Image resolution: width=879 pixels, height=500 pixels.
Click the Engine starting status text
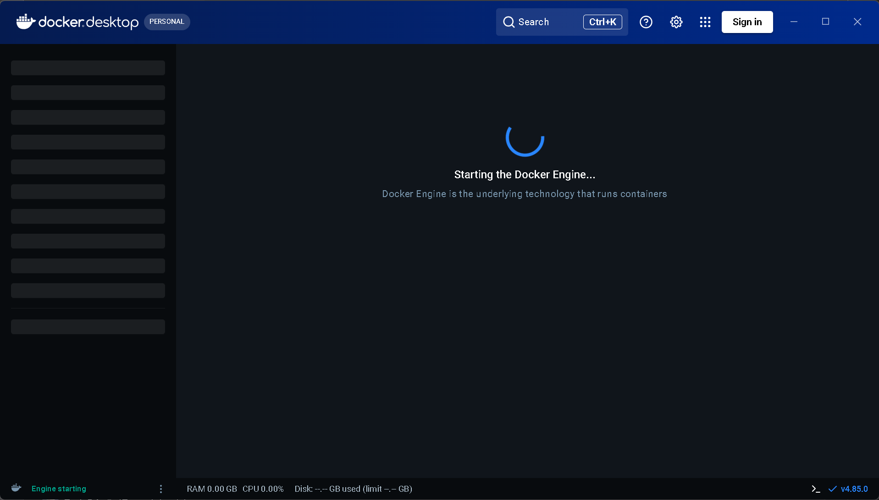coord(59,489)
